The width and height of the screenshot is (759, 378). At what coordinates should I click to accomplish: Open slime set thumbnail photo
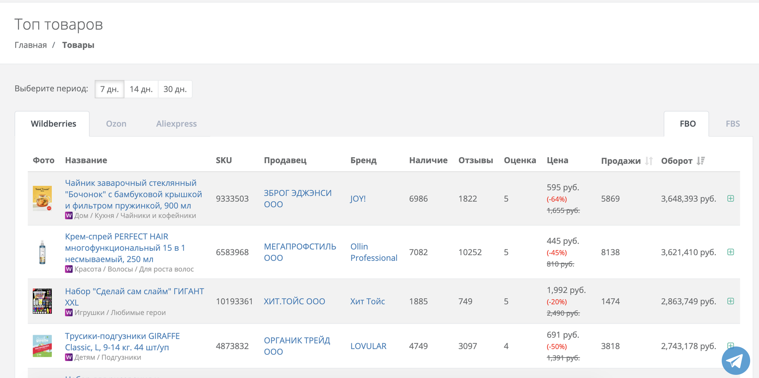click(x=42, y=301)
